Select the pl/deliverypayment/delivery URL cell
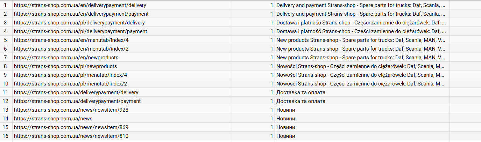 point(79,23)
